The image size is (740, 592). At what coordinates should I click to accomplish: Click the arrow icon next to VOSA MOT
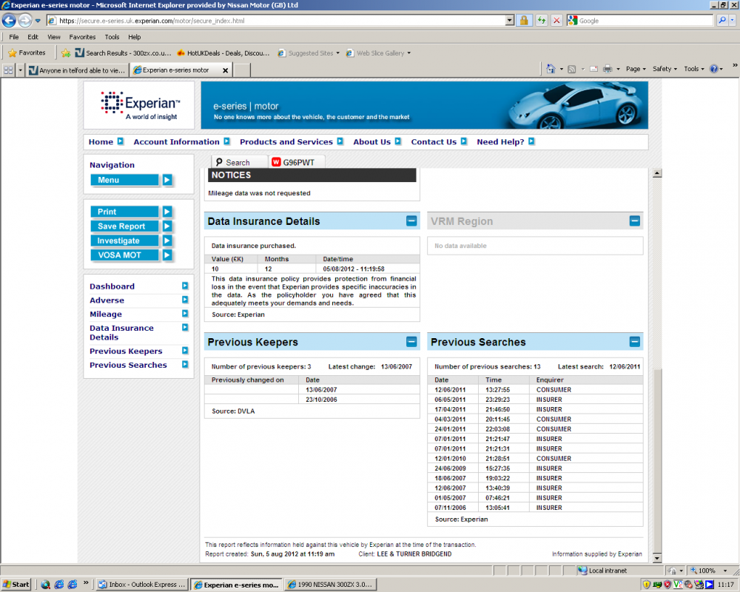(167, 255)
